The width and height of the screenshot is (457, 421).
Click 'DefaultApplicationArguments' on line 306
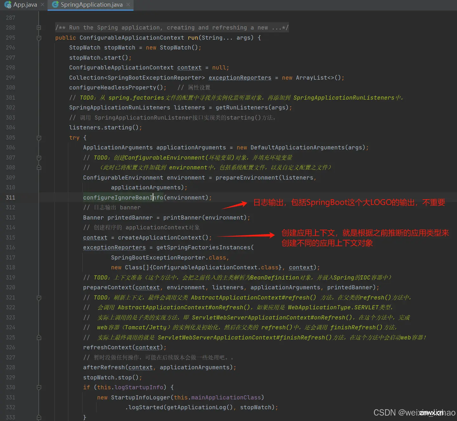point(297,148)
